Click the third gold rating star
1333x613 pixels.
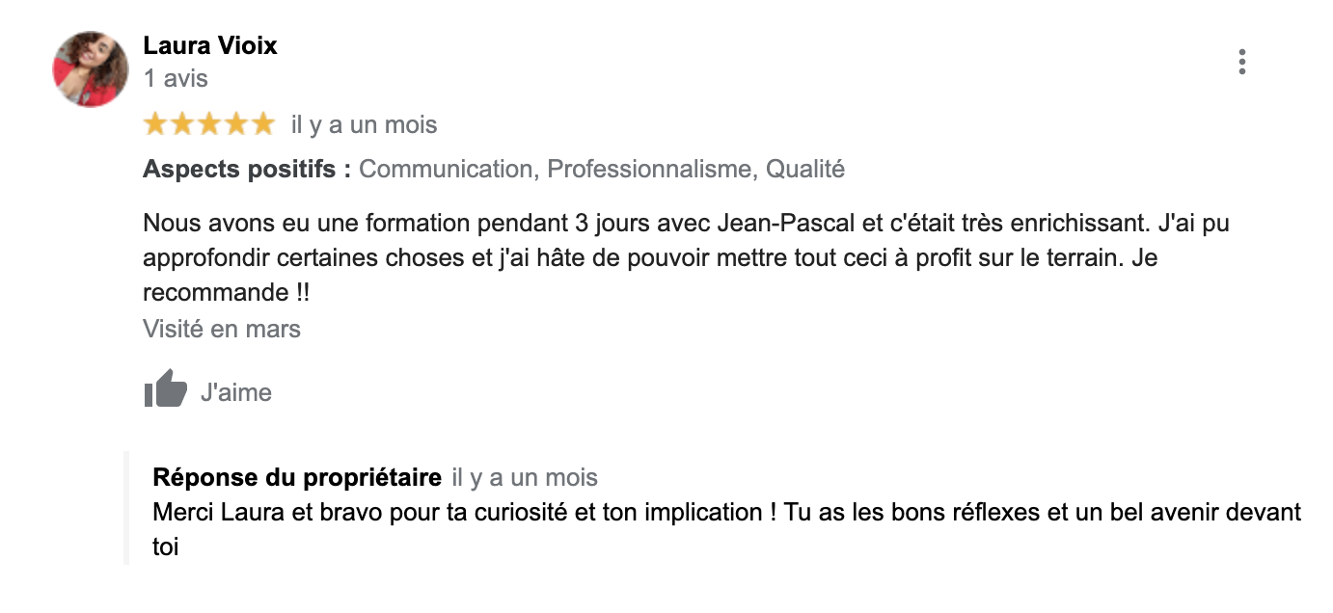coord(209,124)
